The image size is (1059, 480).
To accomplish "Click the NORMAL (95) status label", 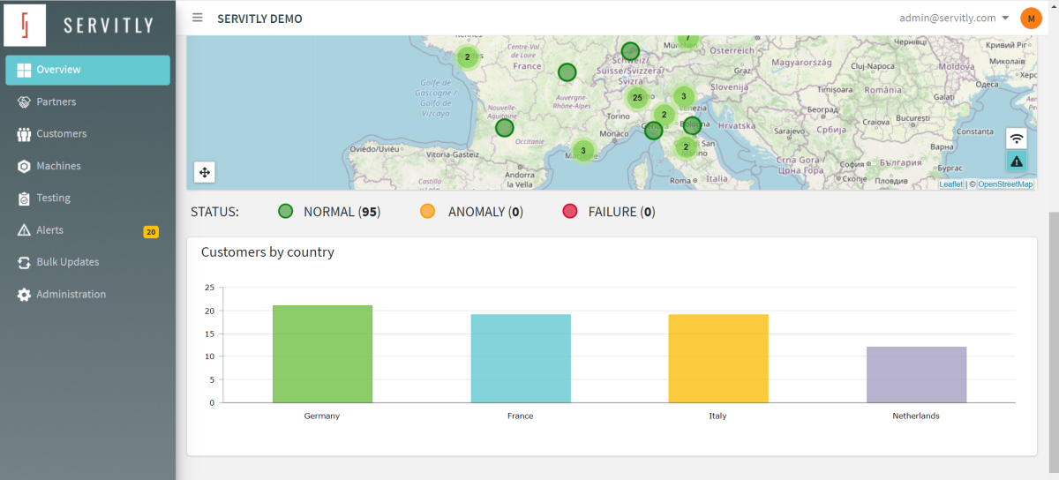I will tap(342, 212).
